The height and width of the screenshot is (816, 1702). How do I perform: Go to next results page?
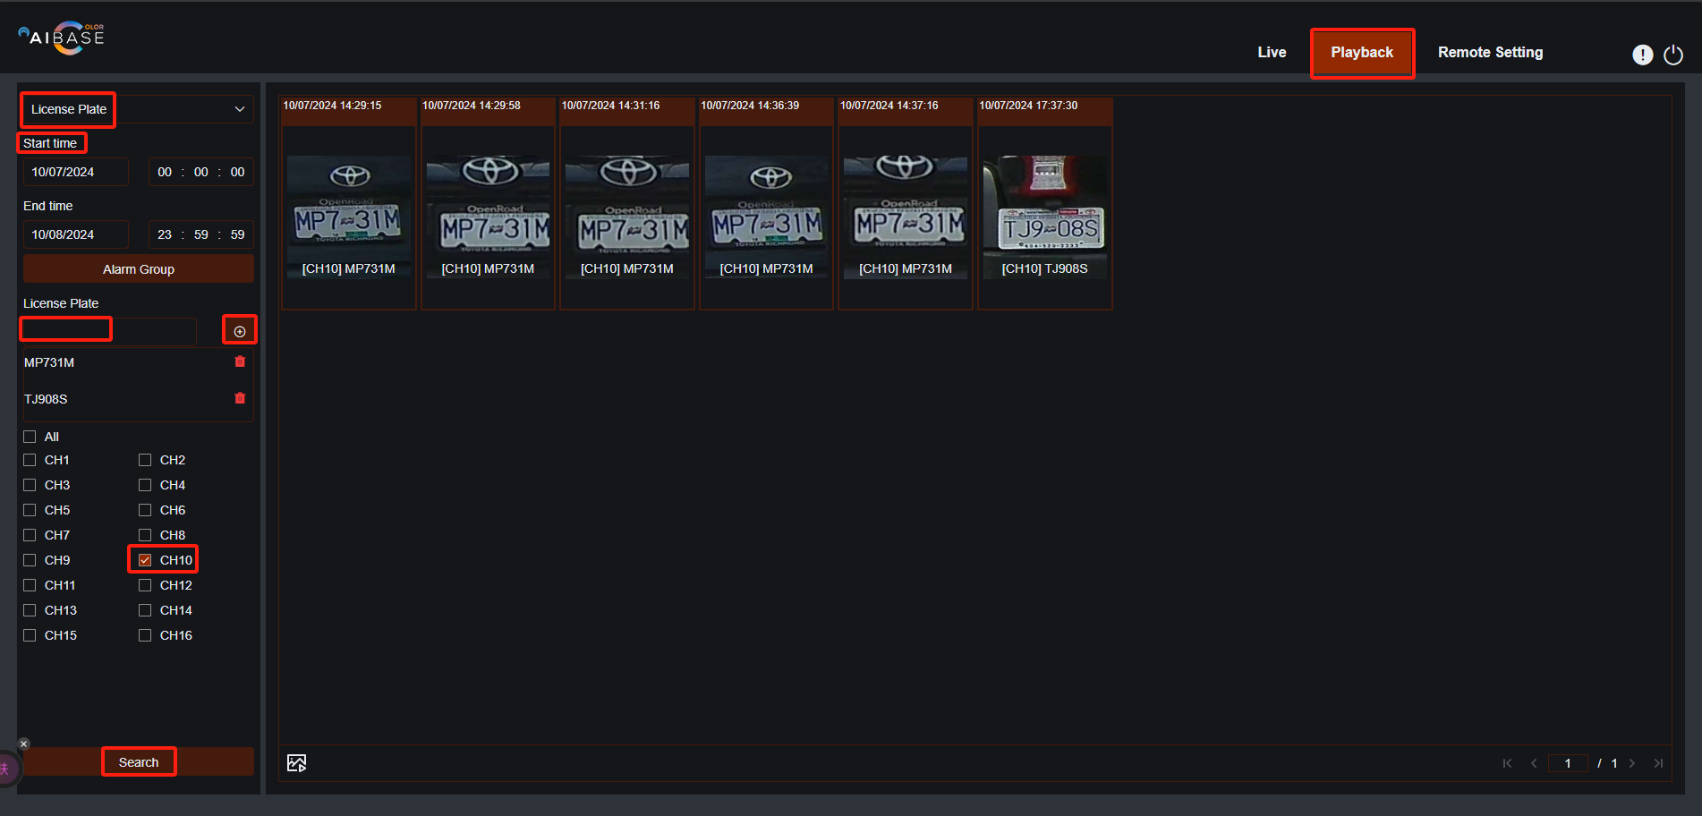(x=1632, y=763)
